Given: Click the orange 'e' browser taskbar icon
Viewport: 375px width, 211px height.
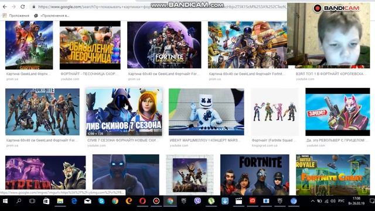Looking at the screenshot, I should coord(129,201).
